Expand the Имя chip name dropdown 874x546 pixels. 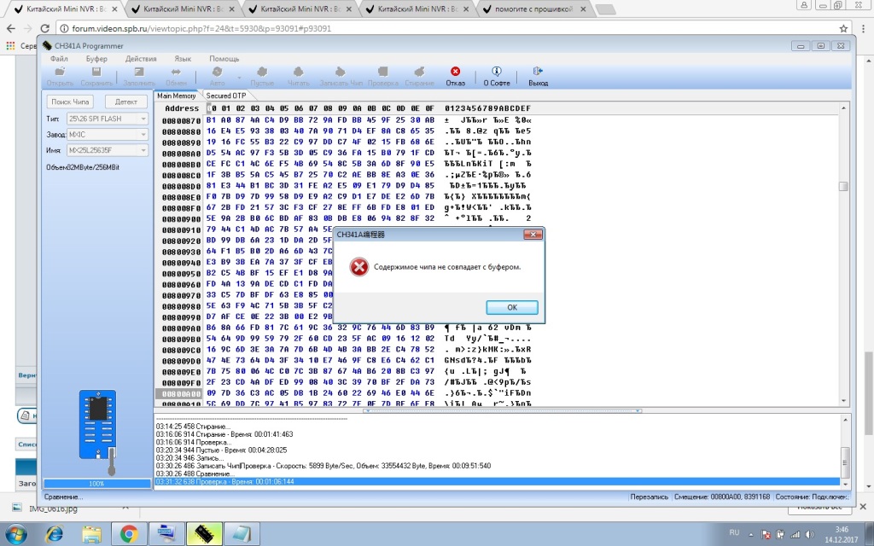[x=143, y=150]
